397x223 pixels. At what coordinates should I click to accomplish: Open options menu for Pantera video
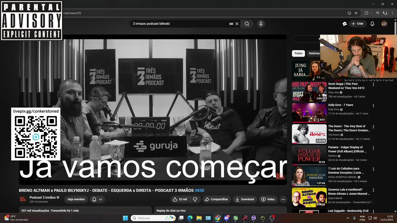point(373,148)
